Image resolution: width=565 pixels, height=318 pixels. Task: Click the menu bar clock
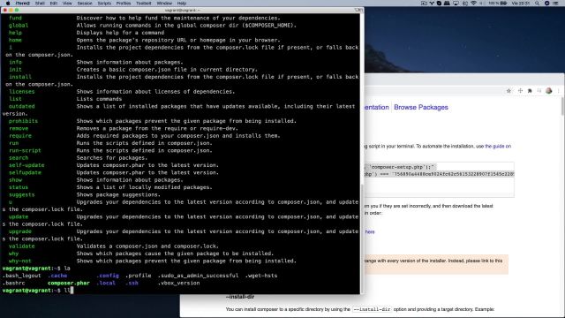coord(521,4)
